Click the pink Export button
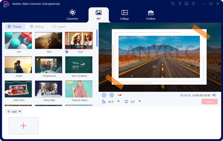The image size is (223, 141). pyautogui.click(x=210, y=102)
